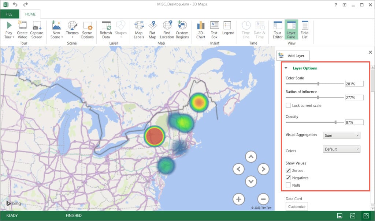
Task: Zoom in with the map plus button
Action: pos(238,199)
